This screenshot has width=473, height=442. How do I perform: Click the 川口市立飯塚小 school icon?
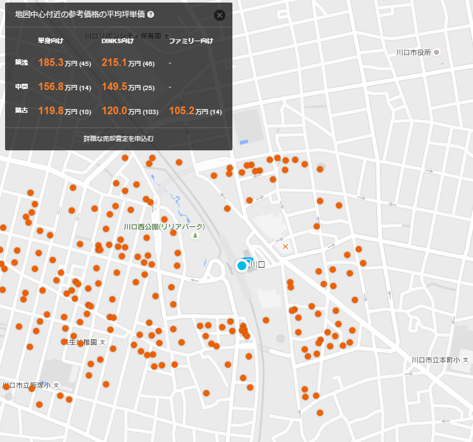[x=56, y=385]
